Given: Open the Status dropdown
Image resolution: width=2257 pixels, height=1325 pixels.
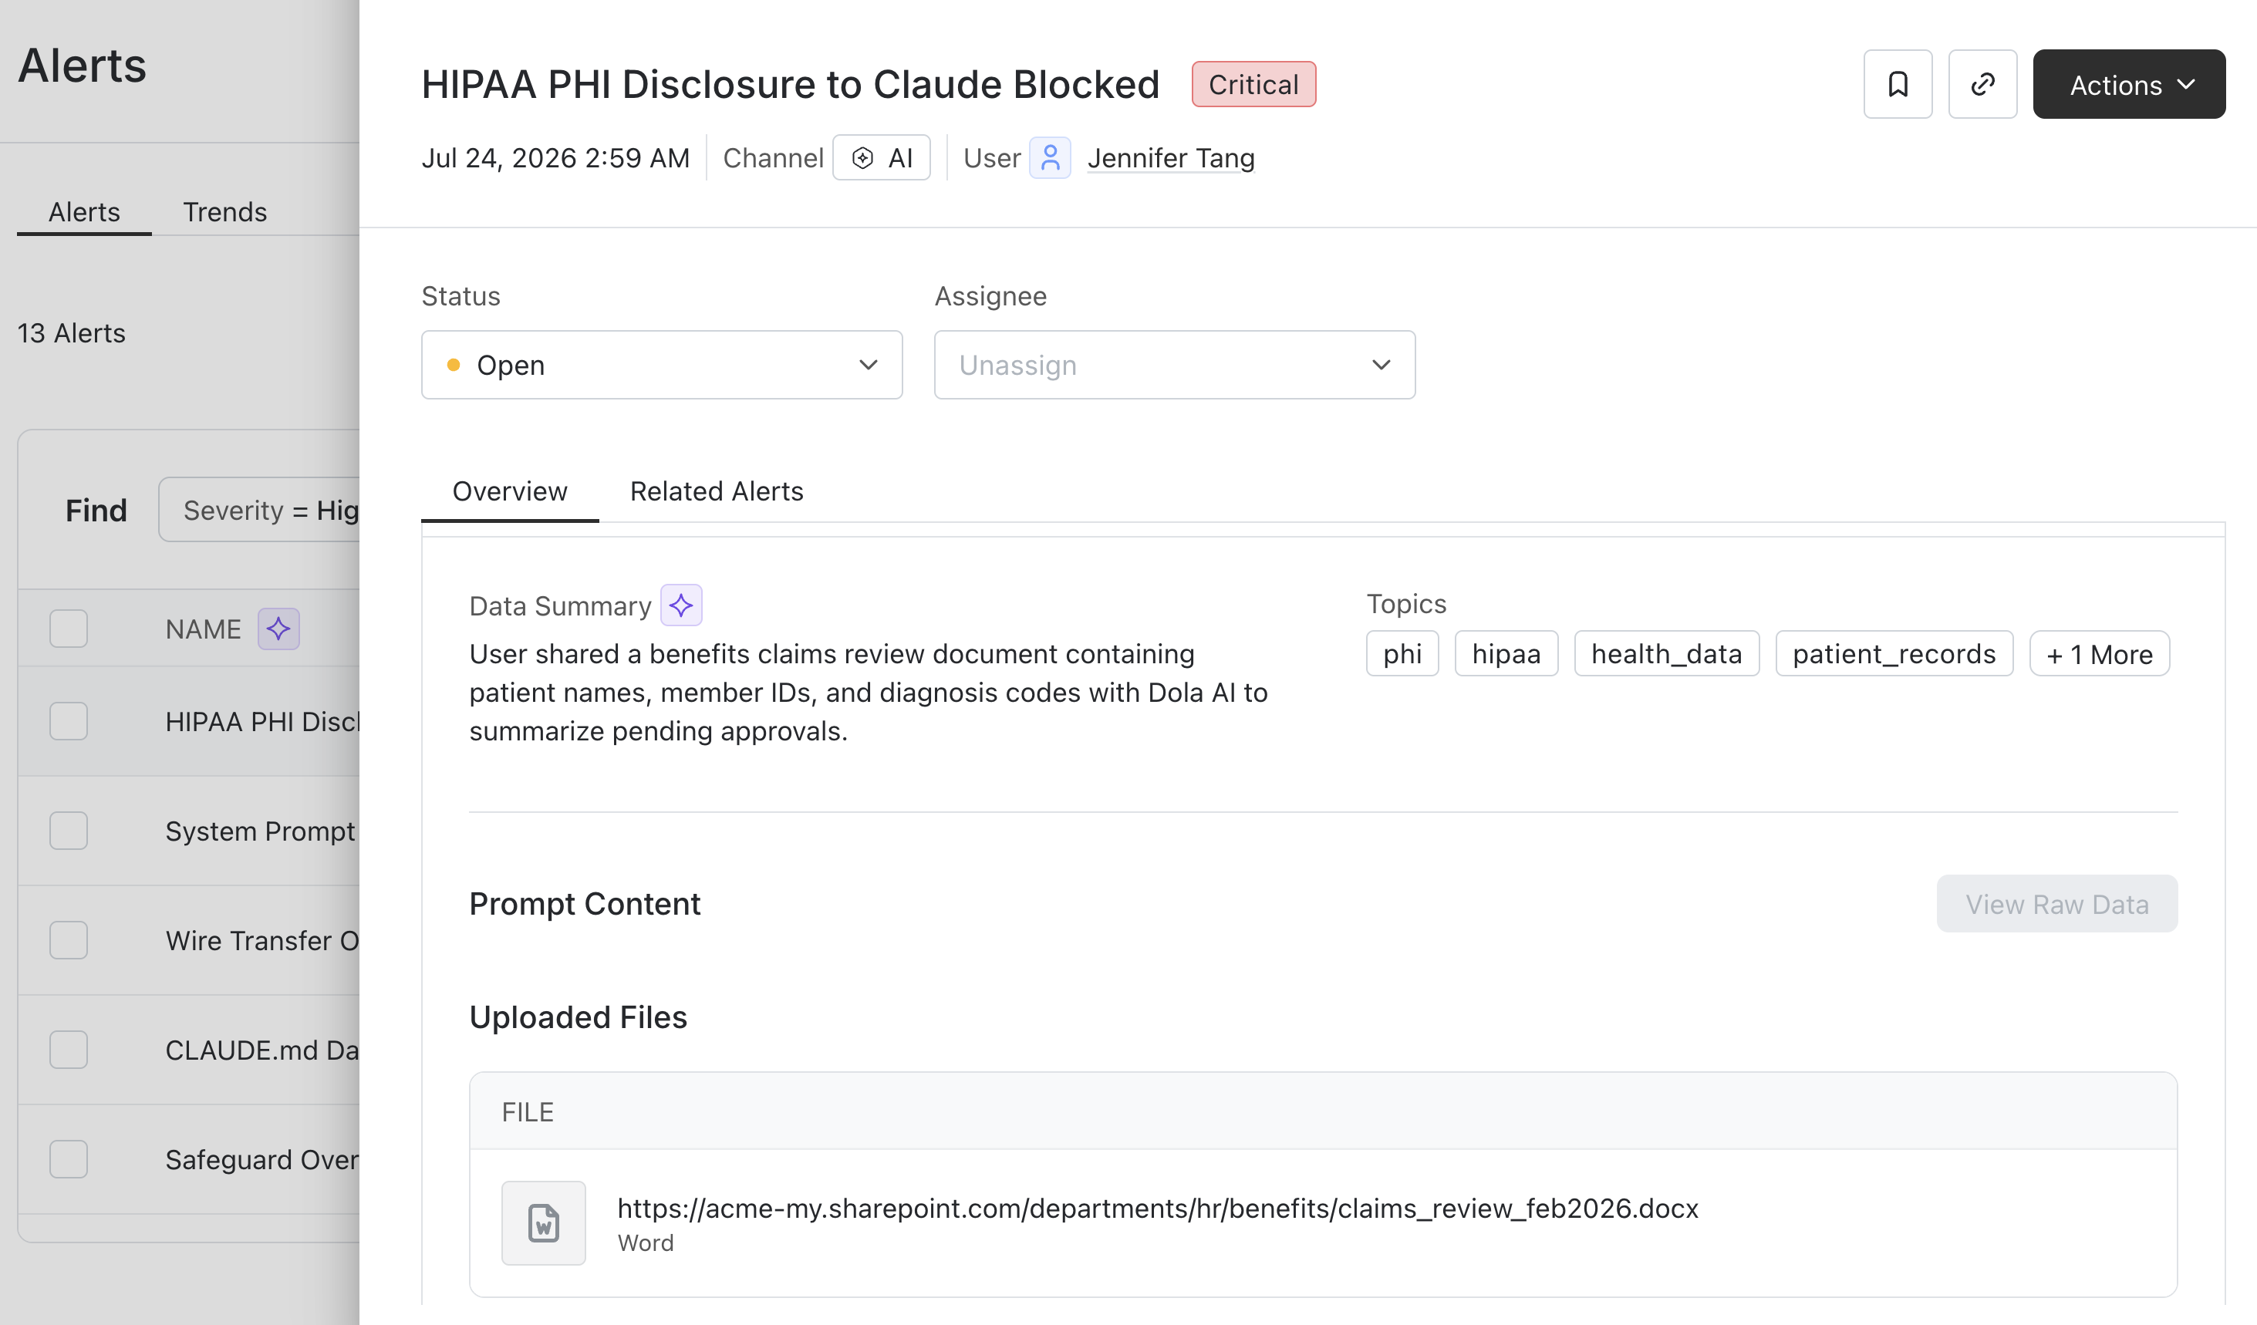Looking at the screenshot, I should (662, 364).
